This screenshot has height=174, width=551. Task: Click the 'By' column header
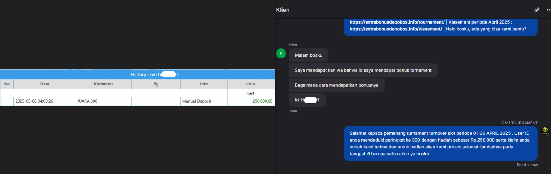pos(156,84)
